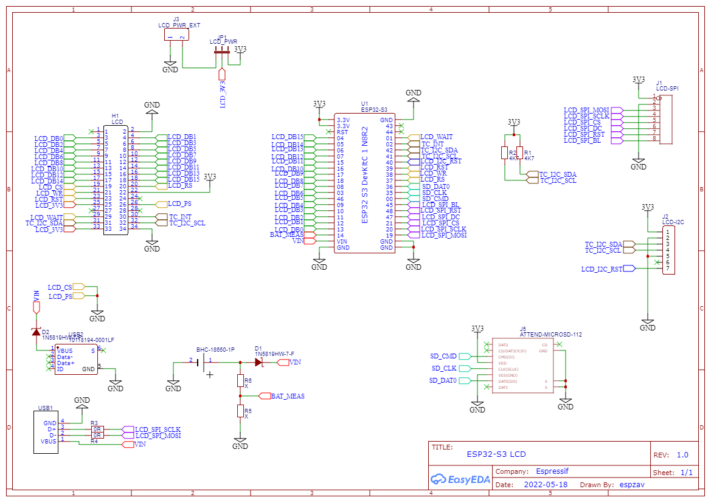The height and width of the screenshot is (503, 711).
Task: Select the LCD_I2C_RST flag at J2
Action: (x=608, y=269)
